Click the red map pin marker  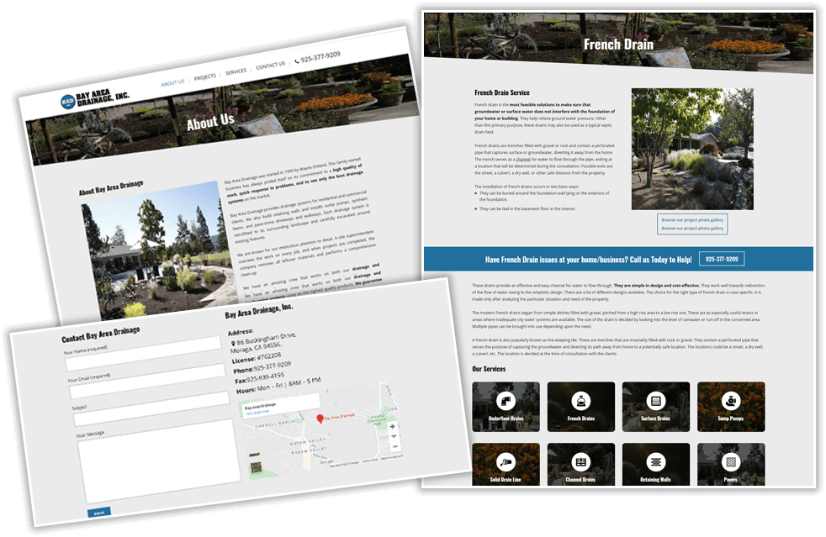320,418
